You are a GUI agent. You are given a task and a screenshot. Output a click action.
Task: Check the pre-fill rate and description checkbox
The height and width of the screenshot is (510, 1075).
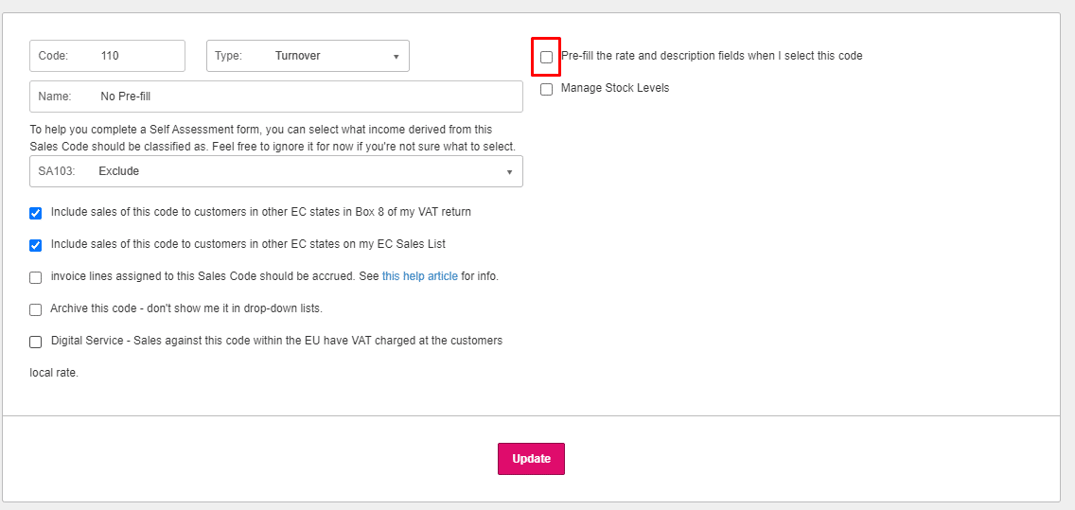pos(547,57)
